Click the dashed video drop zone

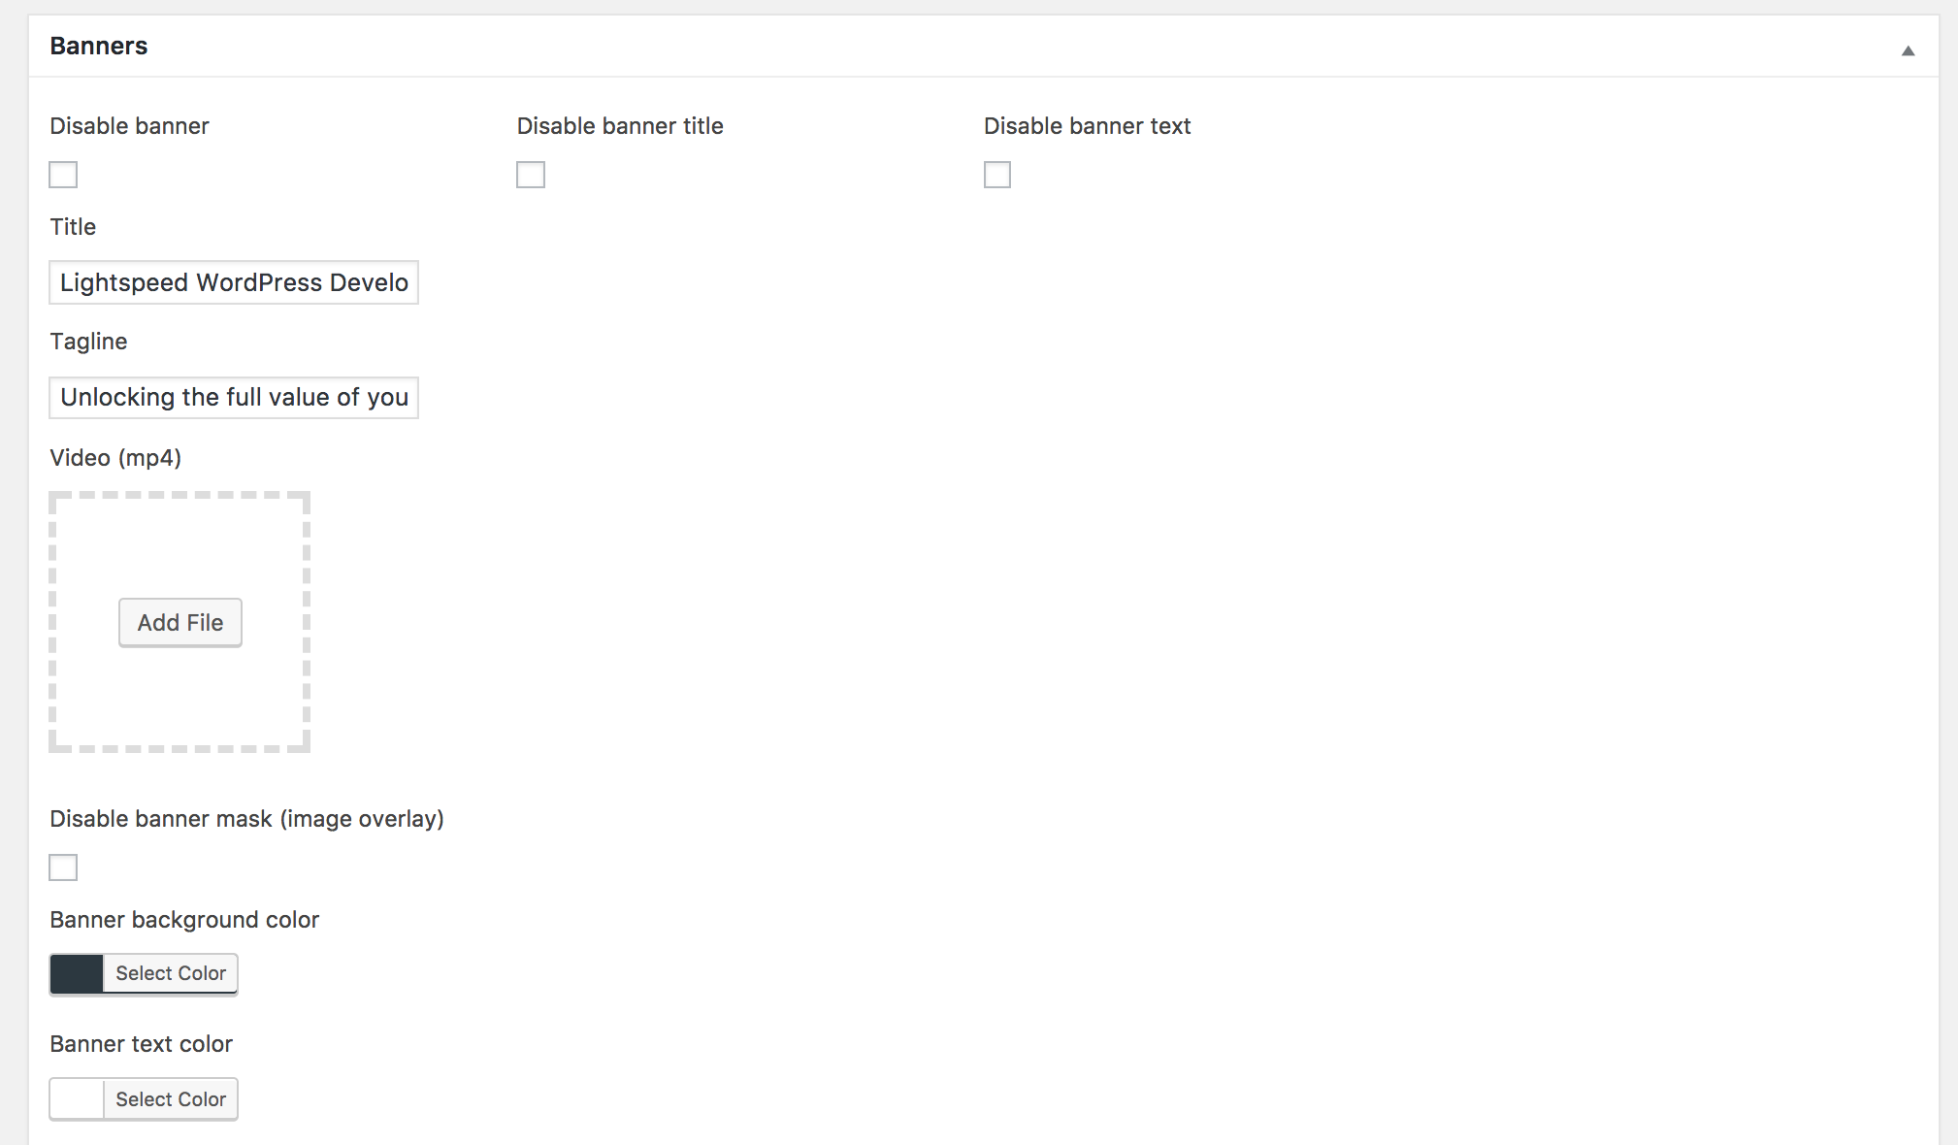coord(181,622)
